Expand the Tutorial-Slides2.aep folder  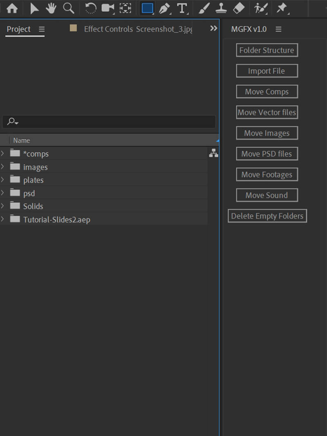(3, 219)
